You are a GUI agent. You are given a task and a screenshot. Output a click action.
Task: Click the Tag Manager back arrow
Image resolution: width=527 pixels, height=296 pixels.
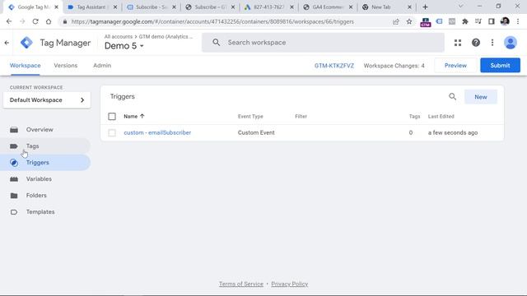click(x=7, y=43)
